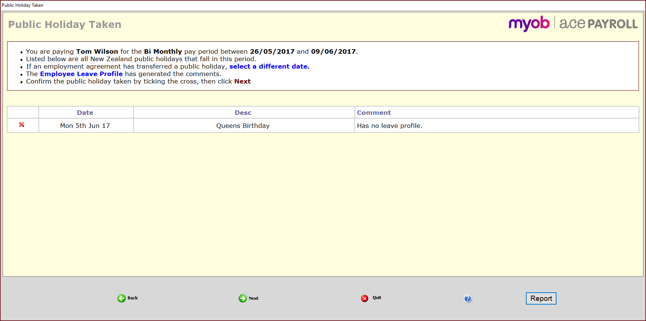The width and height of the screenshot is (646, 321).
Task: Click the 'Bi Monthly' pay period text
Action: click(163, 51)
